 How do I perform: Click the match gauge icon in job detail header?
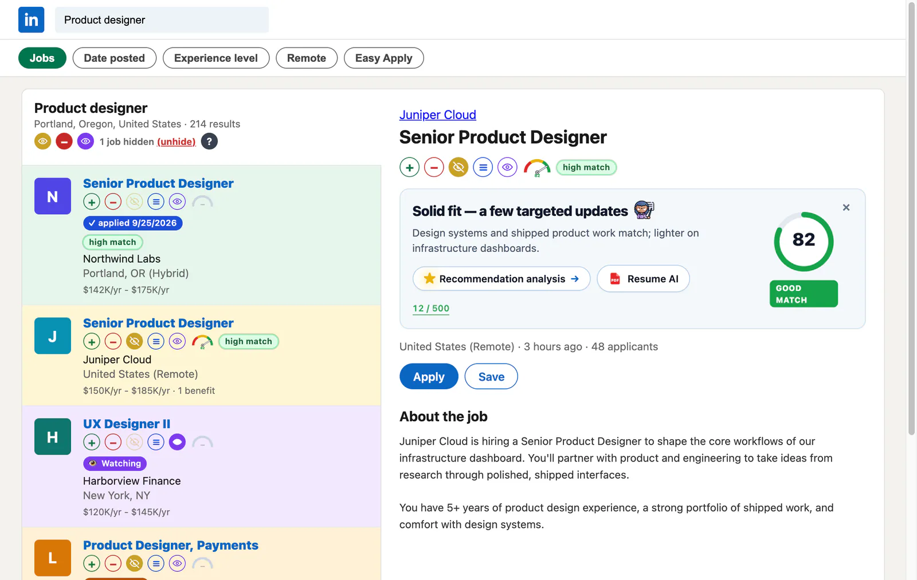coord(537,168)
